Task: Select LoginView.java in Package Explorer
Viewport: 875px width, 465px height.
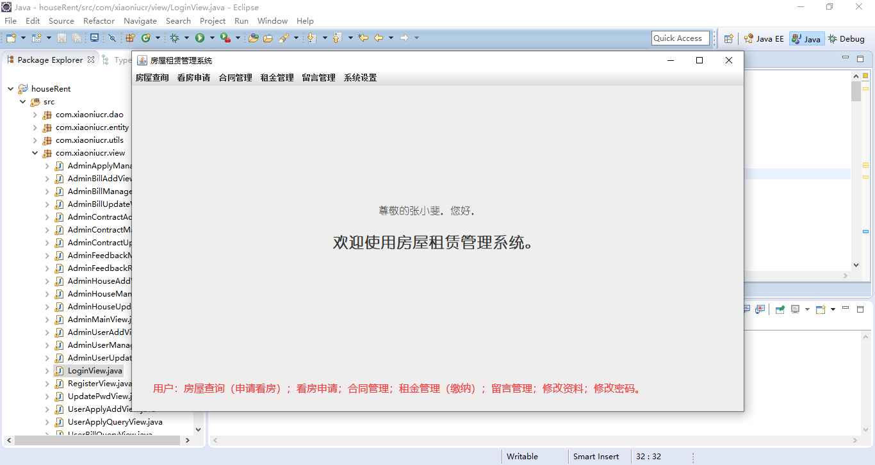Action: coord(95,371)
